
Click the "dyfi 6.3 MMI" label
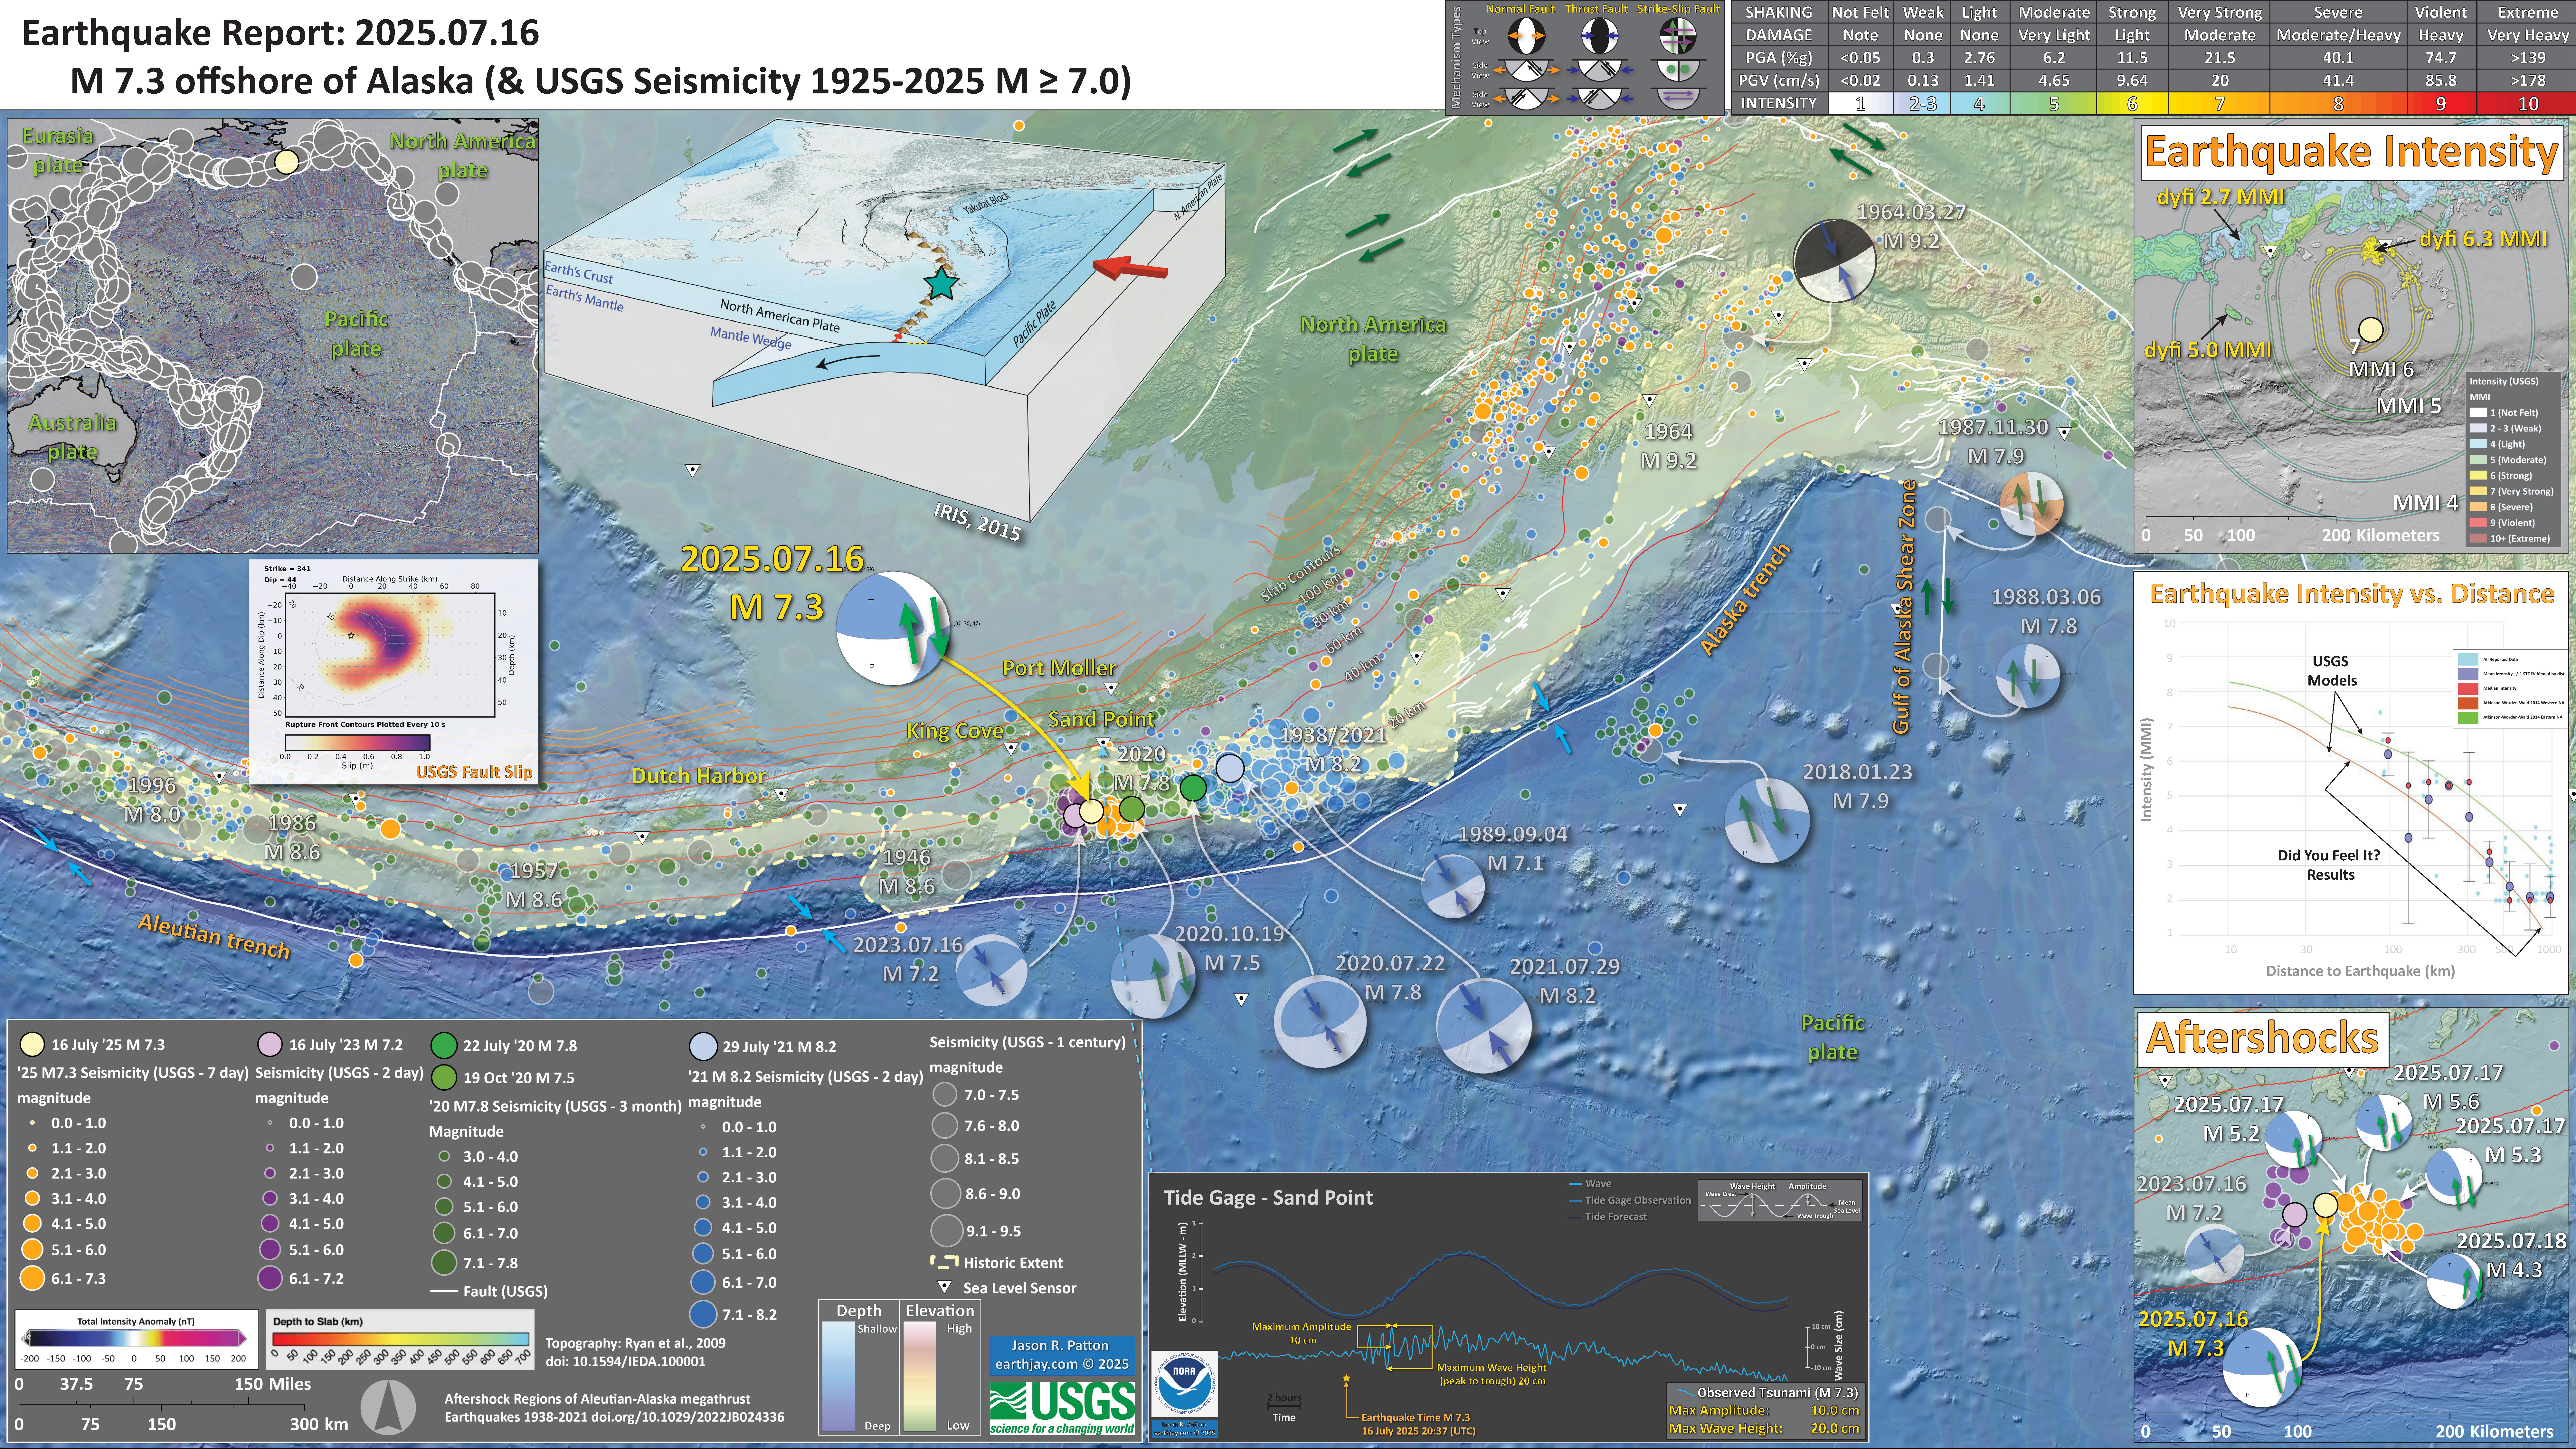2483,239
